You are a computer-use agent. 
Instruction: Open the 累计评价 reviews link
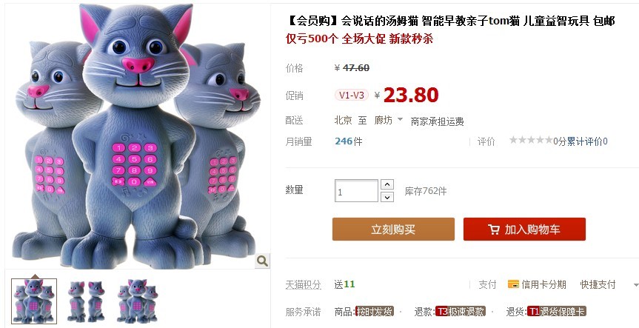pos(587,141)
